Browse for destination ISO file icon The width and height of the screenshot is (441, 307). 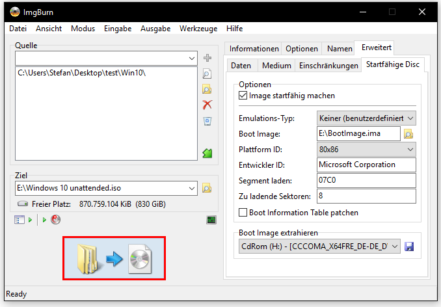click(207, 188)
